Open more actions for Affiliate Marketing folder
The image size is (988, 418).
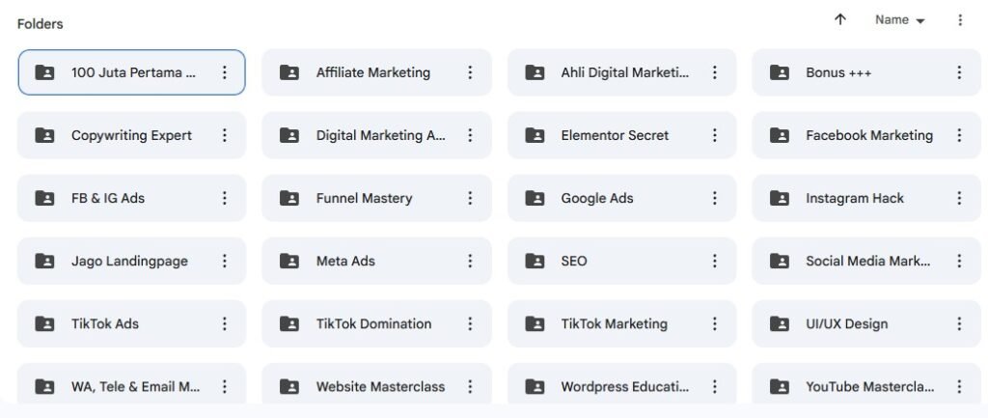pos(470,72)
